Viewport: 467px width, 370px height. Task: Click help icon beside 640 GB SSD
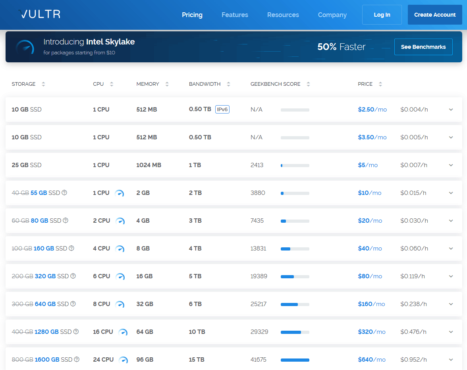click(x=73, y=304)
